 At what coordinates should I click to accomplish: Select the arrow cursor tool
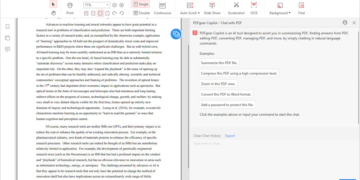[x=53, y=4]
